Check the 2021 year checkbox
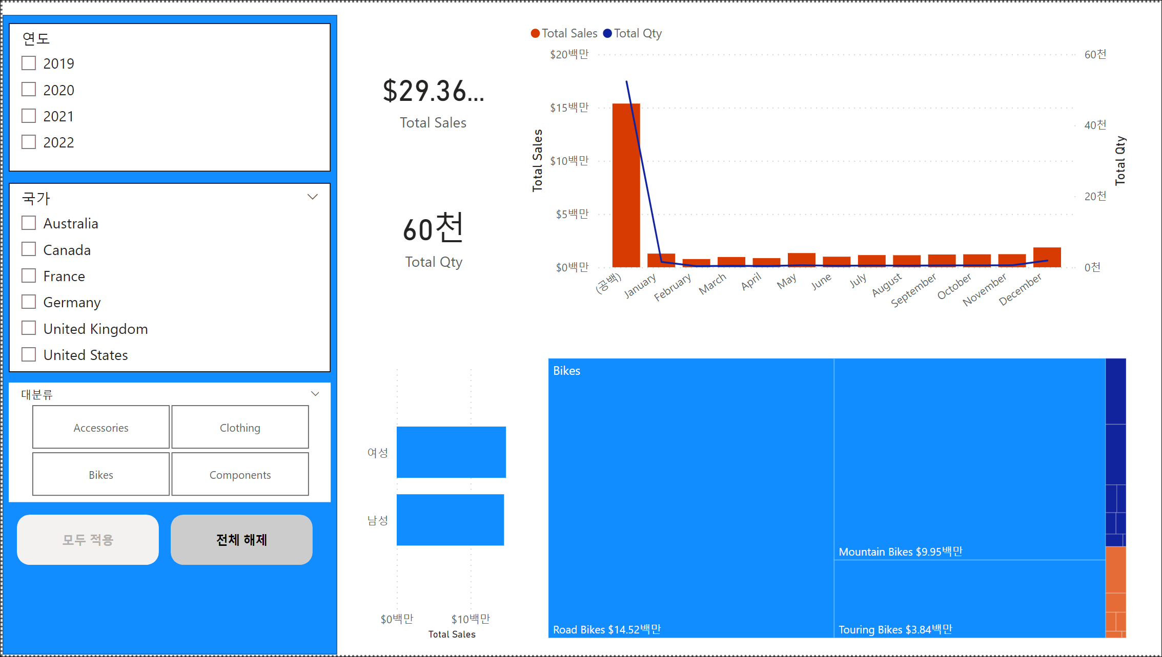This screenshot has width=1162, height=657. point(29,116)
